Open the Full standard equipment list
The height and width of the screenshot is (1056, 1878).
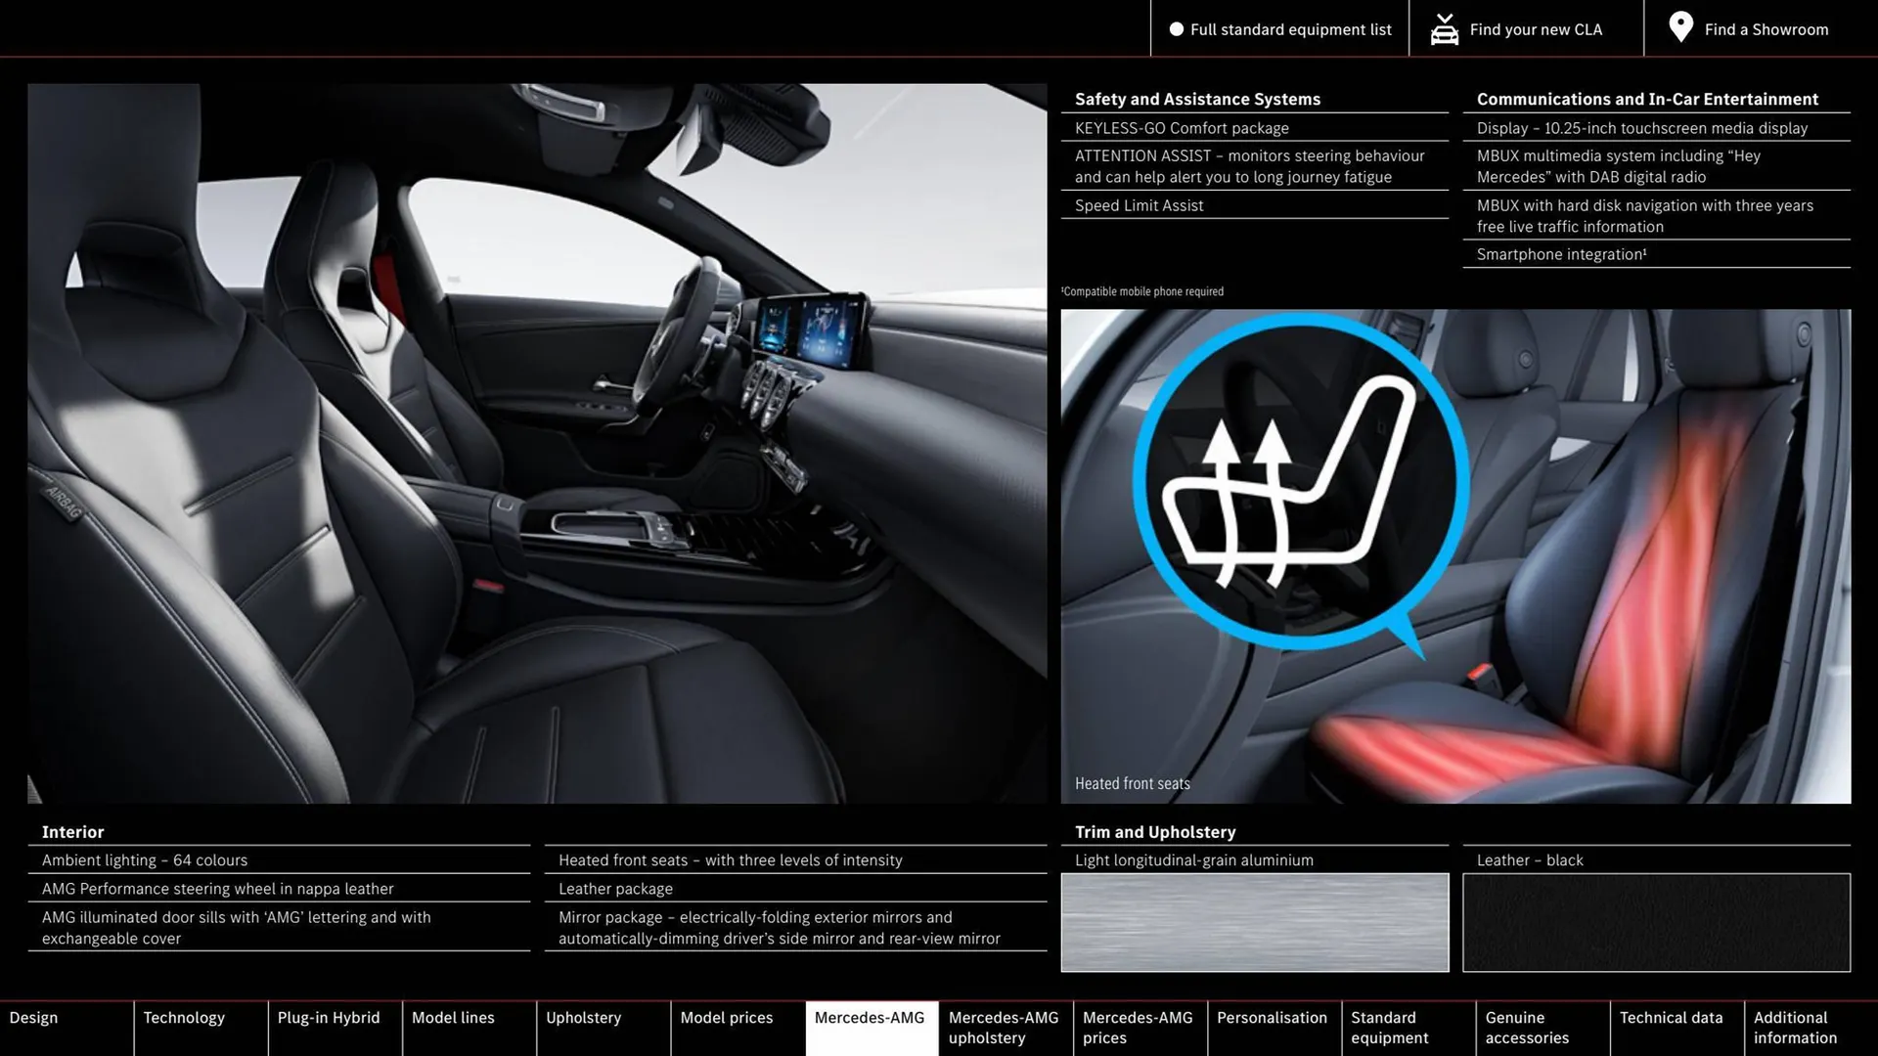(1290, 29)
